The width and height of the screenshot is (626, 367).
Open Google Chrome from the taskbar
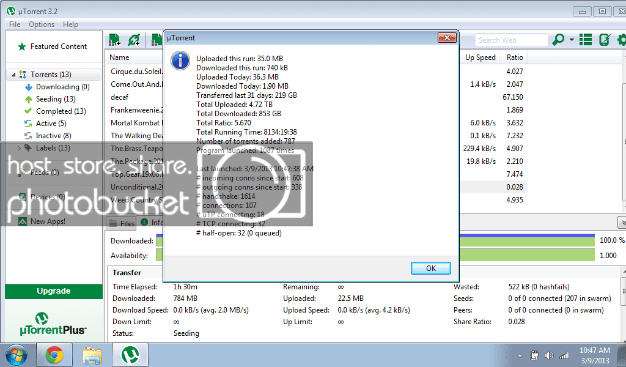coord(54,355)
